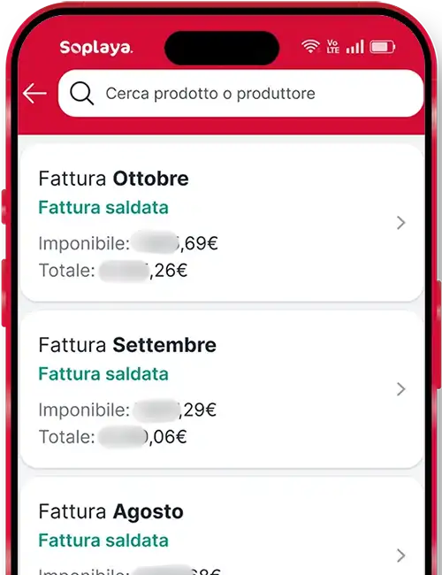Tap the Ottobre Totale amount line

113,271
